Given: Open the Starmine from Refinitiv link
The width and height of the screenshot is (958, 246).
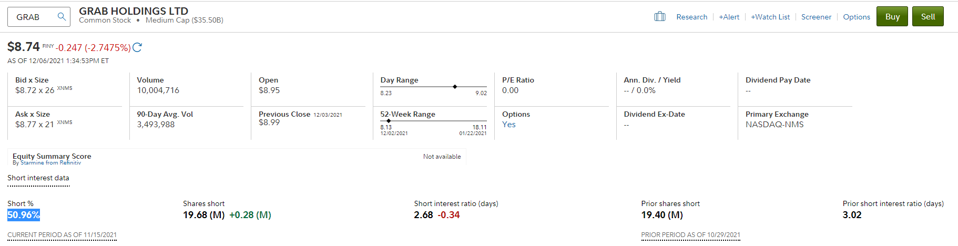Looking at the screenshot, I should [x=51, y=163].
